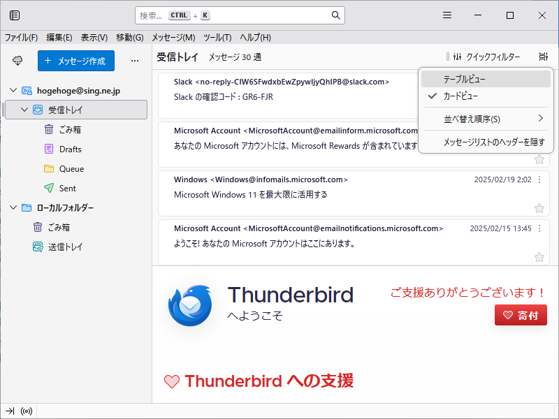Image resolution: width=559 pixels, height=419 pixels.
Task: Click the online status broadcast icon
Action: 27,411
